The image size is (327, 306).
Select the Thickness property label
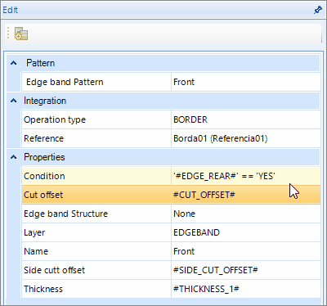tap(43, 289)
